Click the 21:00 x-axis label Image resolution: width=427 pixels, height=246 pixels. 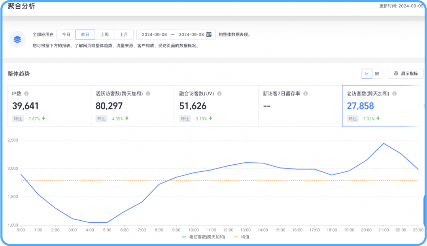coord(384,230)
